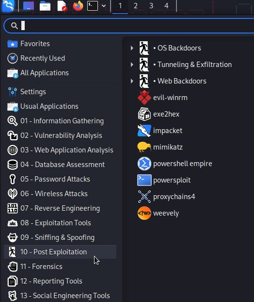Open mimikatz via the kiwi bird icon
The image size is (254, 302).
(x=144, y=147)
